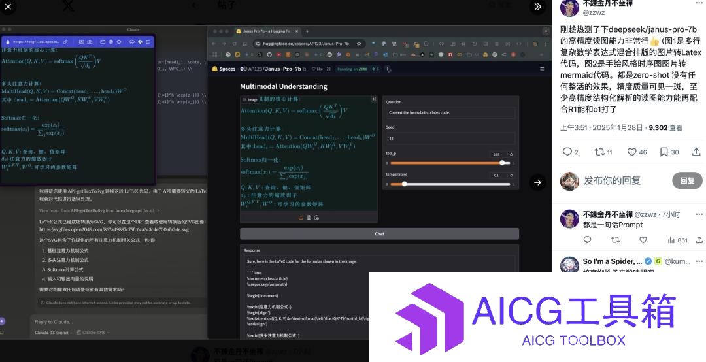The height and width of the screenshot is (362, 706).
Task: Share the 都是一句话Prompt comment
Action: point(699,240)
